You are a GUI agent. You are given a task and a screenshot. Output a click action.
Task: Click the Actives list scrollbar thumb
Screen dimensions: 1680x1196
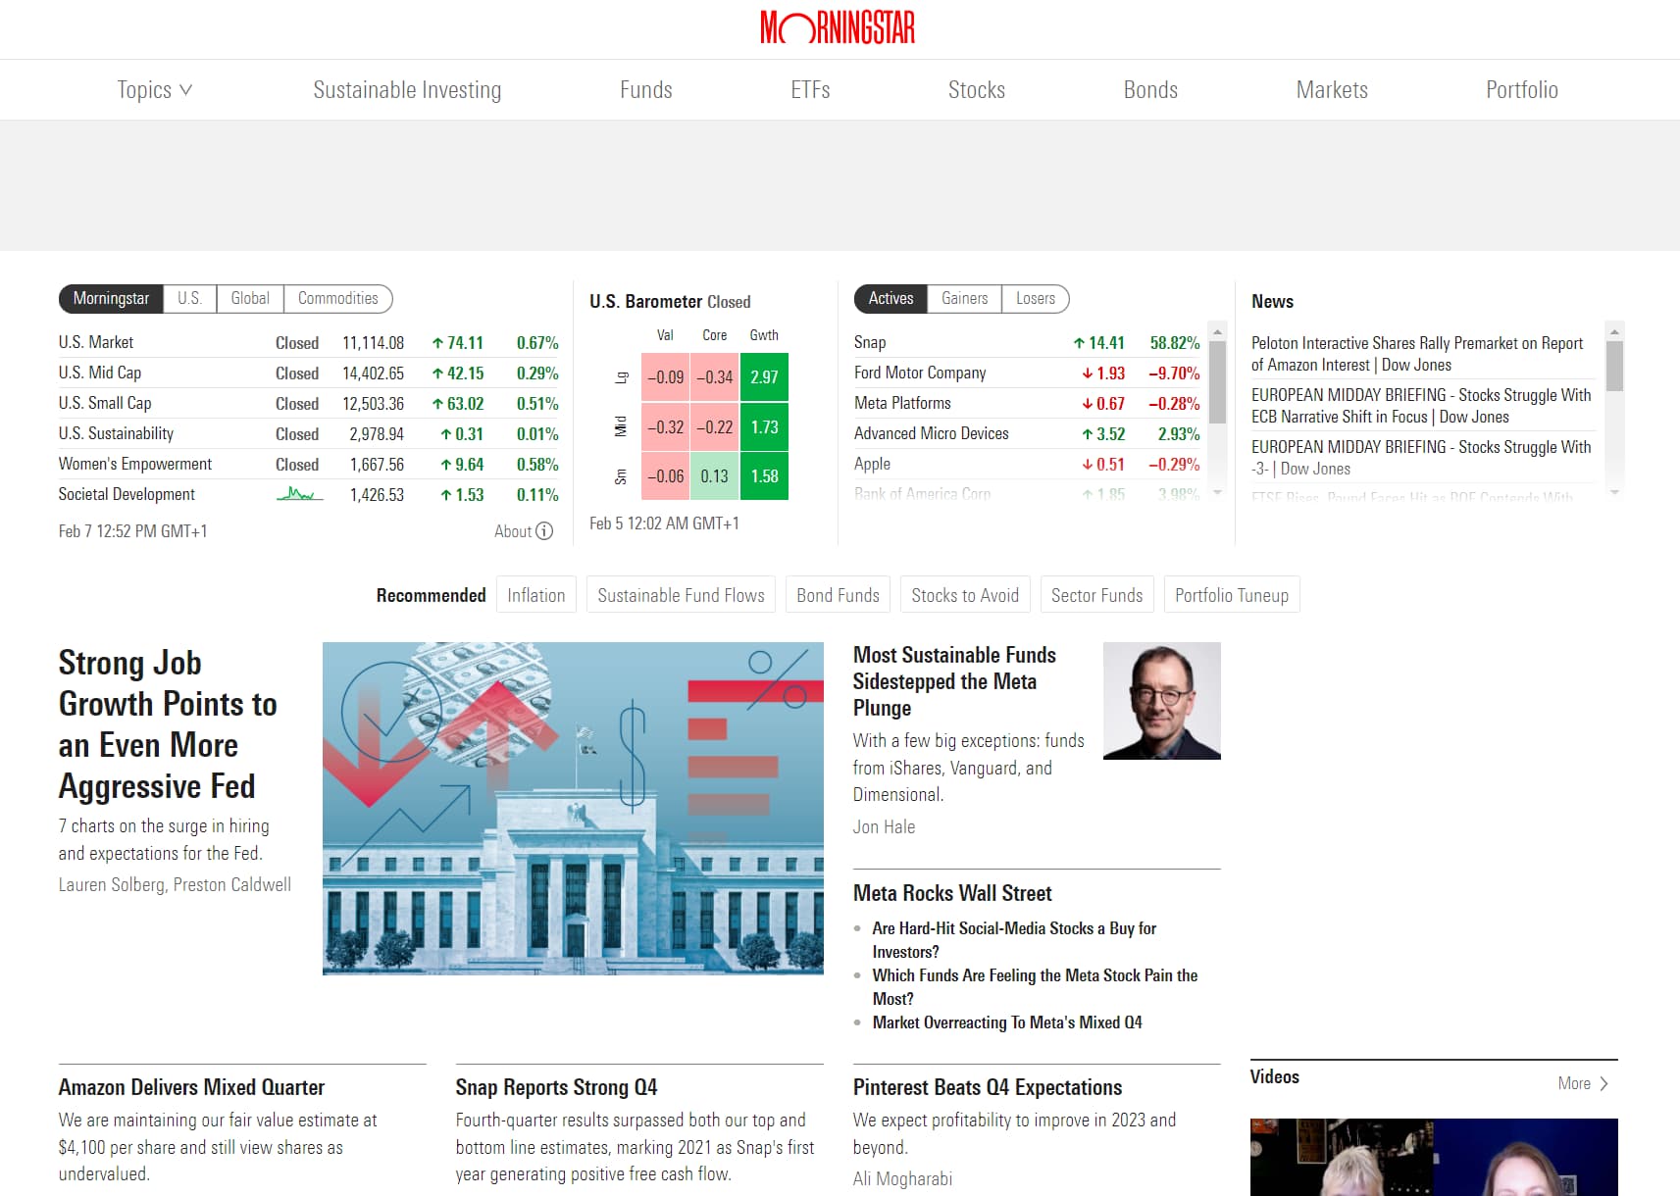point(1217,382)
